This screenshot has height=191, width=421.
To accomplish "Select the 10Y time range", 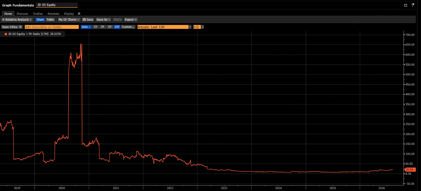I will [x=117, y=27].
